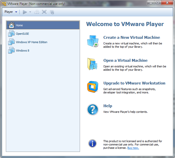Screen dimensions: 175x158
Task: Select the Windows 8 virtual machine
Action: (43, 51)
